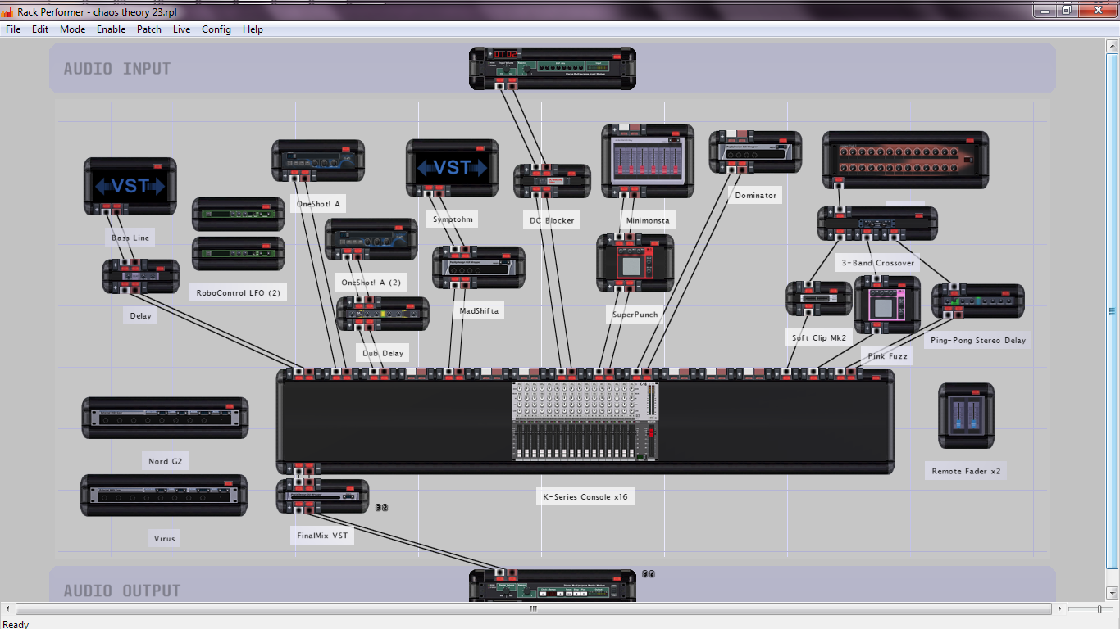This screenshot has width=1120, height=629.
Task: Open the Enable menu
Action: click(x=111, y=29)
